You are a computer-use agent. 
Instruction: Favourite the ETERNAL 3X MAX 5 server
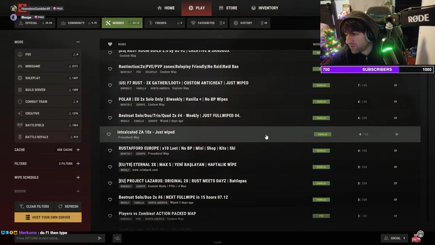pos(110,167)
